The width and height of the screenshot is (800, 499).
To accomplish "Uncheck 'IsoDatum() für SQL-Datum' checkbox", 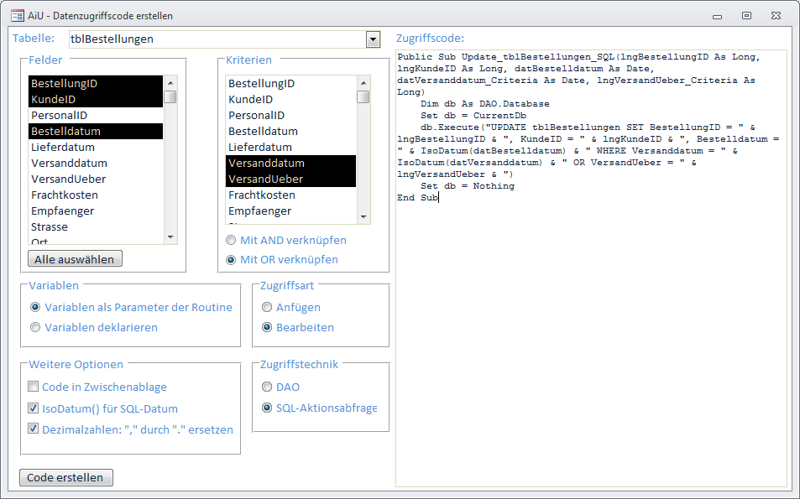I will 34,408.
